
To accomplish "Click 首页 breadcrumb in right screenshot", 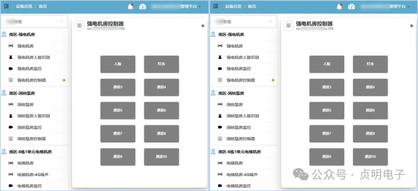I will (252, 7).
